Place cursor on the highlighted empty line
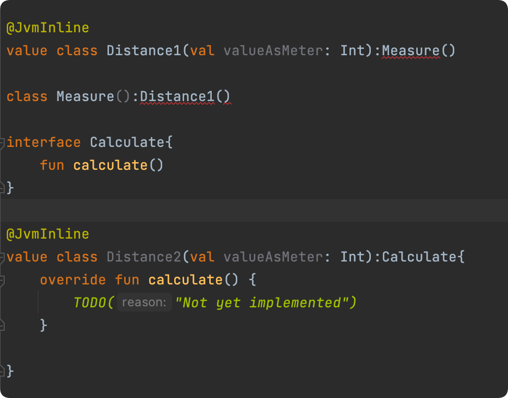Screen dimensions: 508x398 point(254,210)
